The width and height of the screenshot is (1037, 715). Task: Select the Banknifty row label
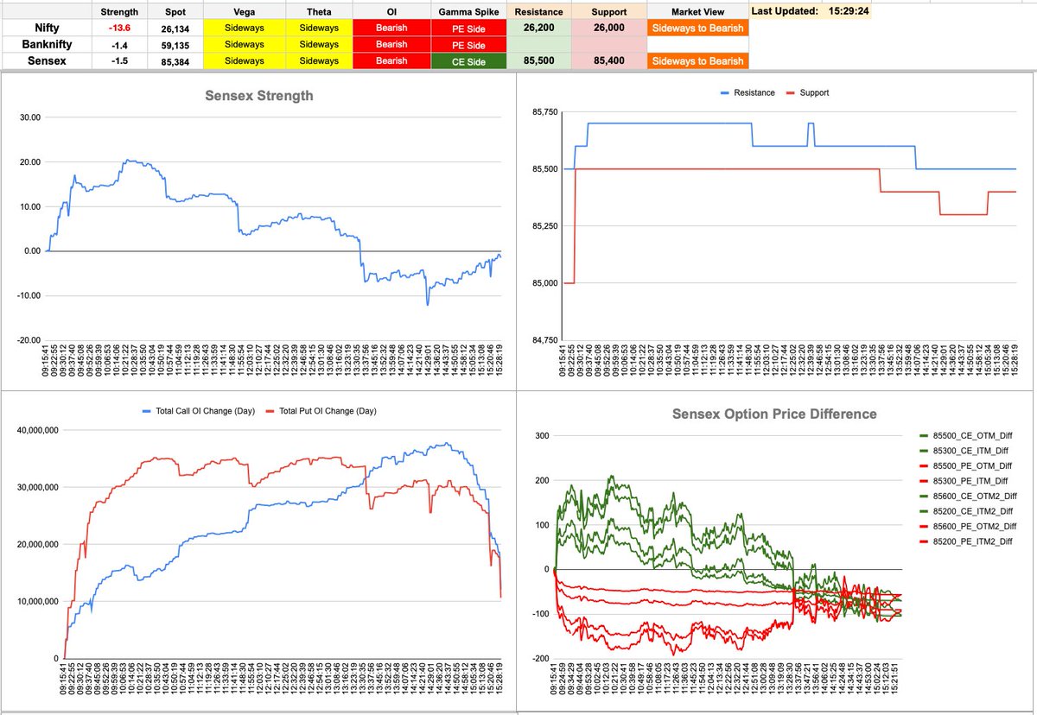coord(48,44)
